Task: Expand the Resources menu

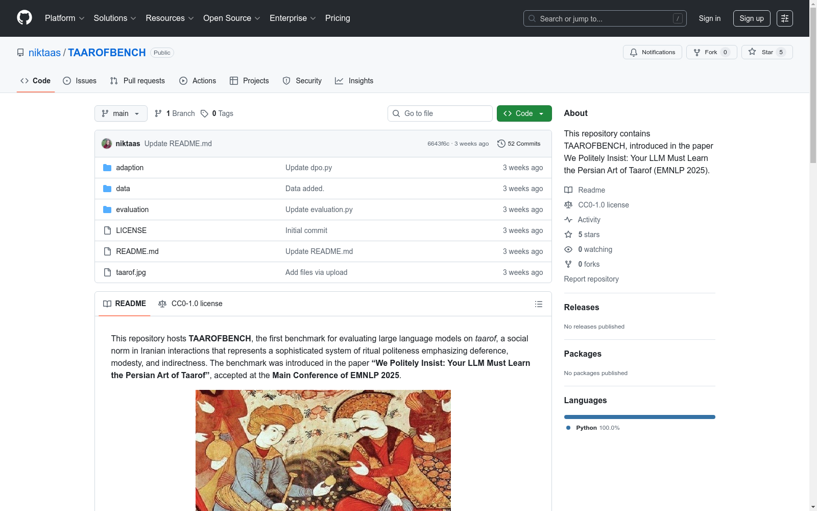Action: coord(170,18)
